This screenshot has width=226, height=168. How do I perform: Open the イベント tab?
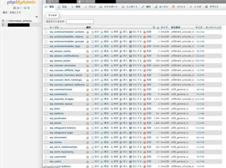pos(179,7)
